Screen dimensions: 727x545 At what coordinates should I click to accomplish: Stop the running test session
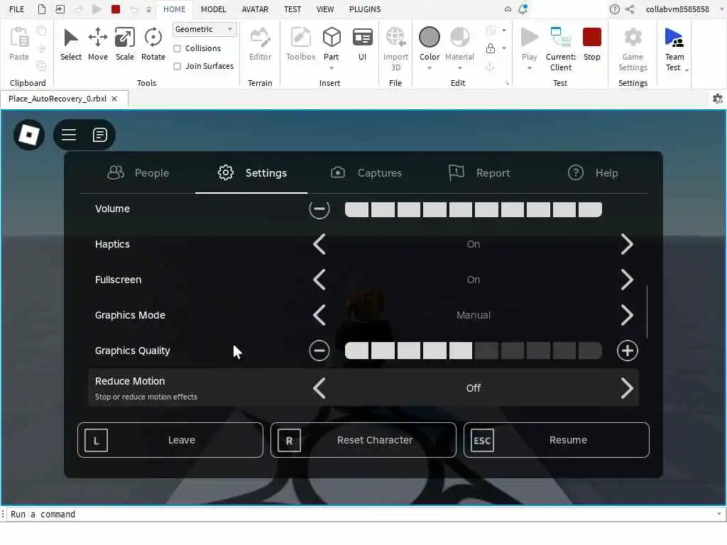point(591,44)
